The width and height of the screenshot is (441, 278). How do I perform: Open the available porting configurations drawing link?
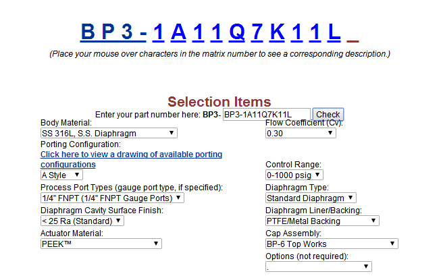pyautogui.click(x=131, y=159)
